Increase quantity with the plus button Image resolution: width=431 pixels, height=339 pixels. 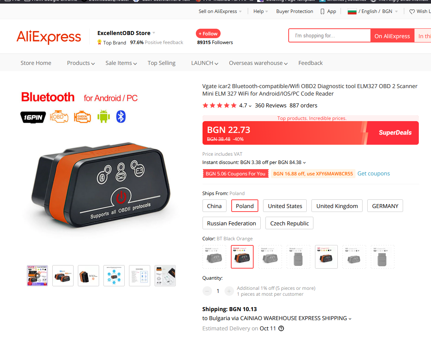(x=229, y=291)
